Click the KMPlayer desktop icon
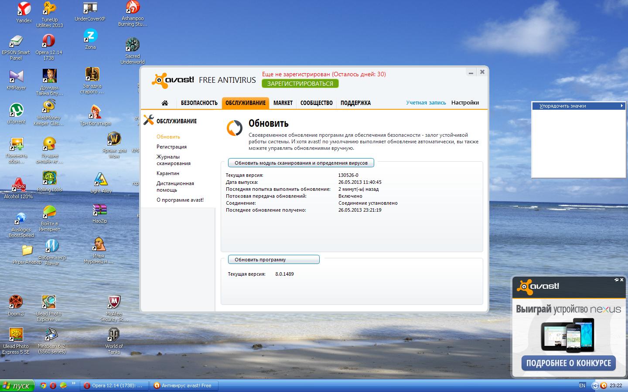This screenshot has width=628, height=392. point(16,80)
